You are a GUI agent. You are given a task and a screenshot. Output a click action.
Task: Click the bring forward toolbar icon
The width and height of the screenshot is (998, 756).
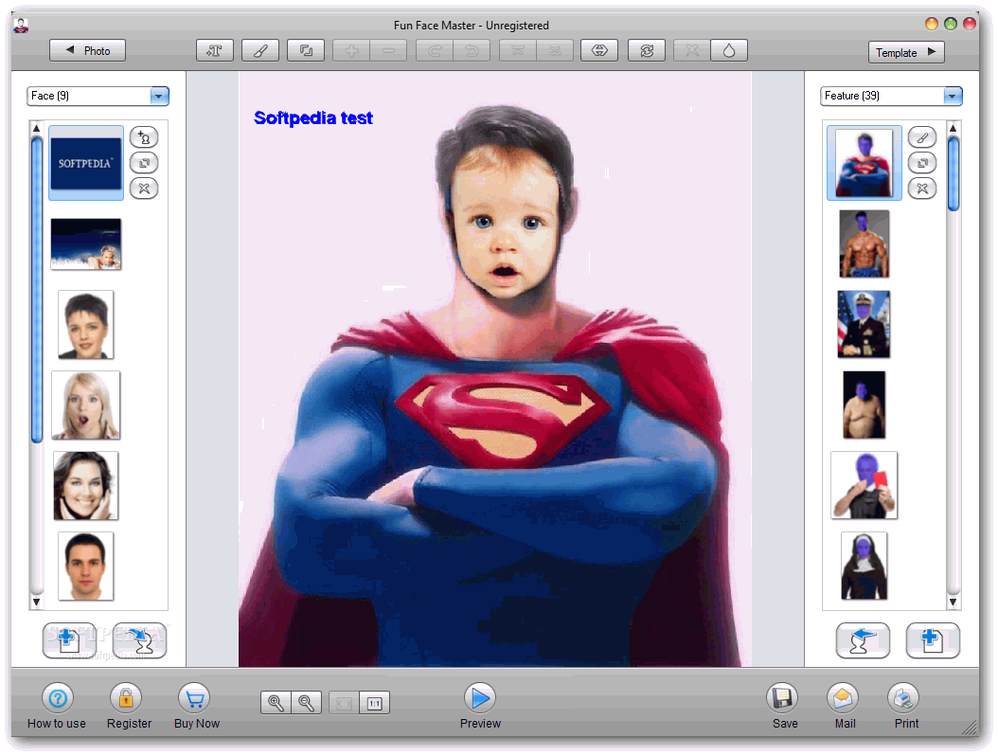pos(518,50)
